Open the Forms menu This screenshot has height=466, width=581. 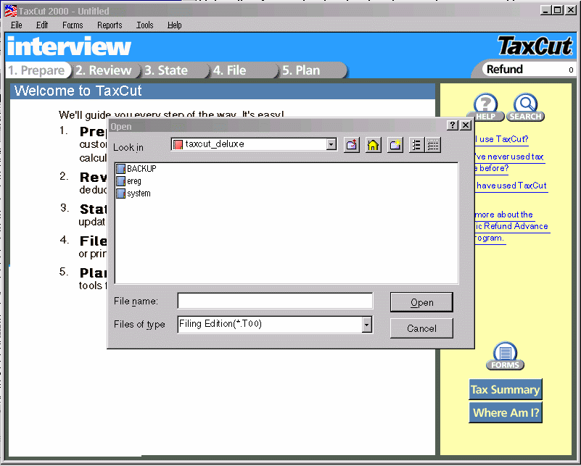(x=73, y=25)
